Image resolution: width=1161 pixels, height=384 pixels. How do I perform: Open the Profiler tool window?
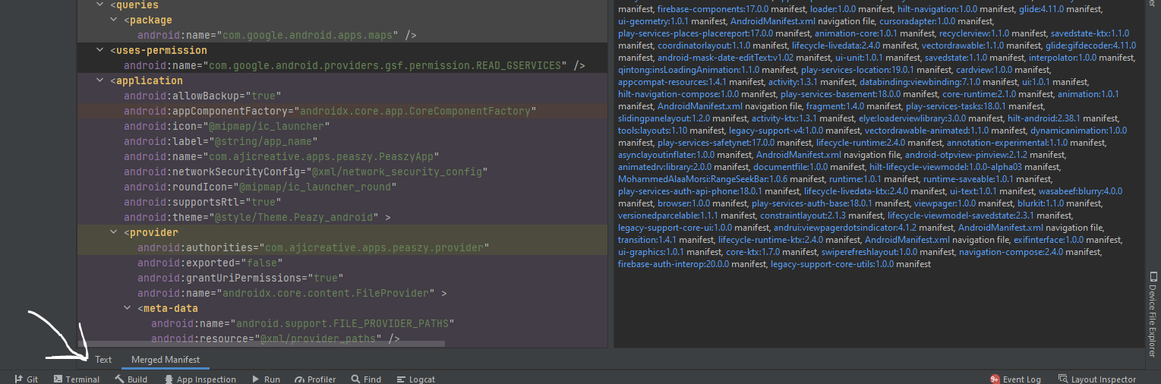(x=316, y=379)
